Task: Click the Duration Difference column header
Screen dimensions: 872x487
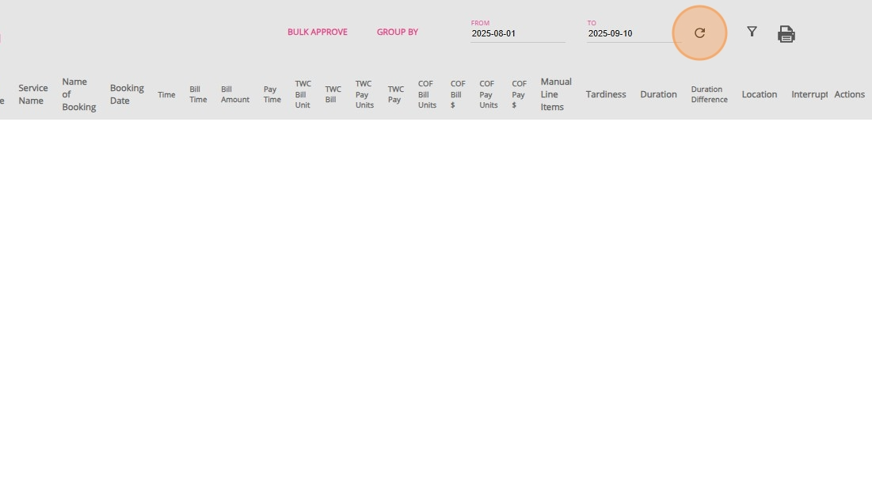Action: [x=708, y=94]
